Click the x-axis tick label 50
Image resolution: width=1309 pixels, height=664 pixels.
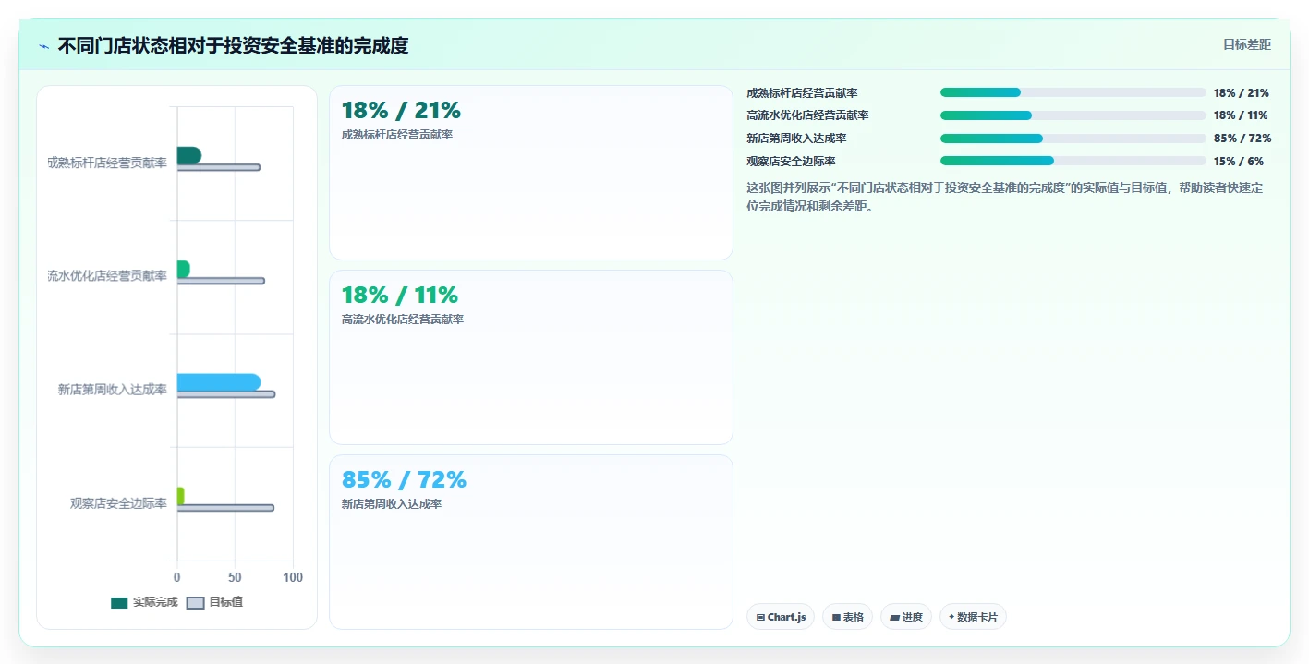[x=235, y=577]
